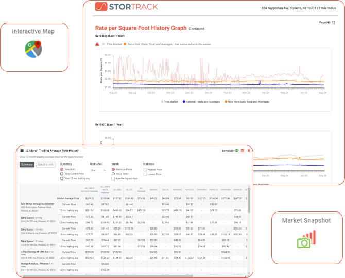Download the report as Excel
Image resolution: width=345 pixels, height=278 pixels.
click(x=237, y=151)
